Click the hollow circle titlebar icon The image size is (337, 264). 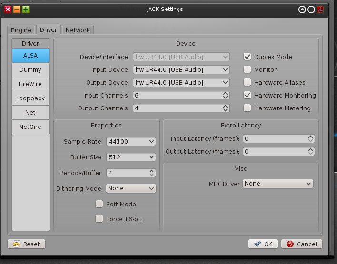[x=311, y=9]
